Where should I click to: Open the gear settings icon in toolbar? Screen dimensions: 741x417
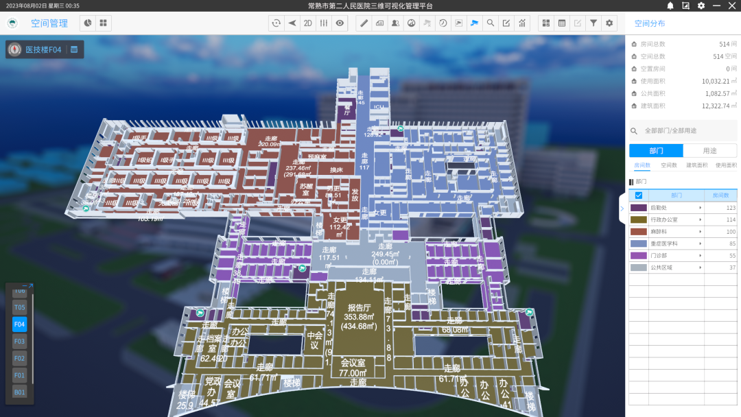click(x=609, y=23)
